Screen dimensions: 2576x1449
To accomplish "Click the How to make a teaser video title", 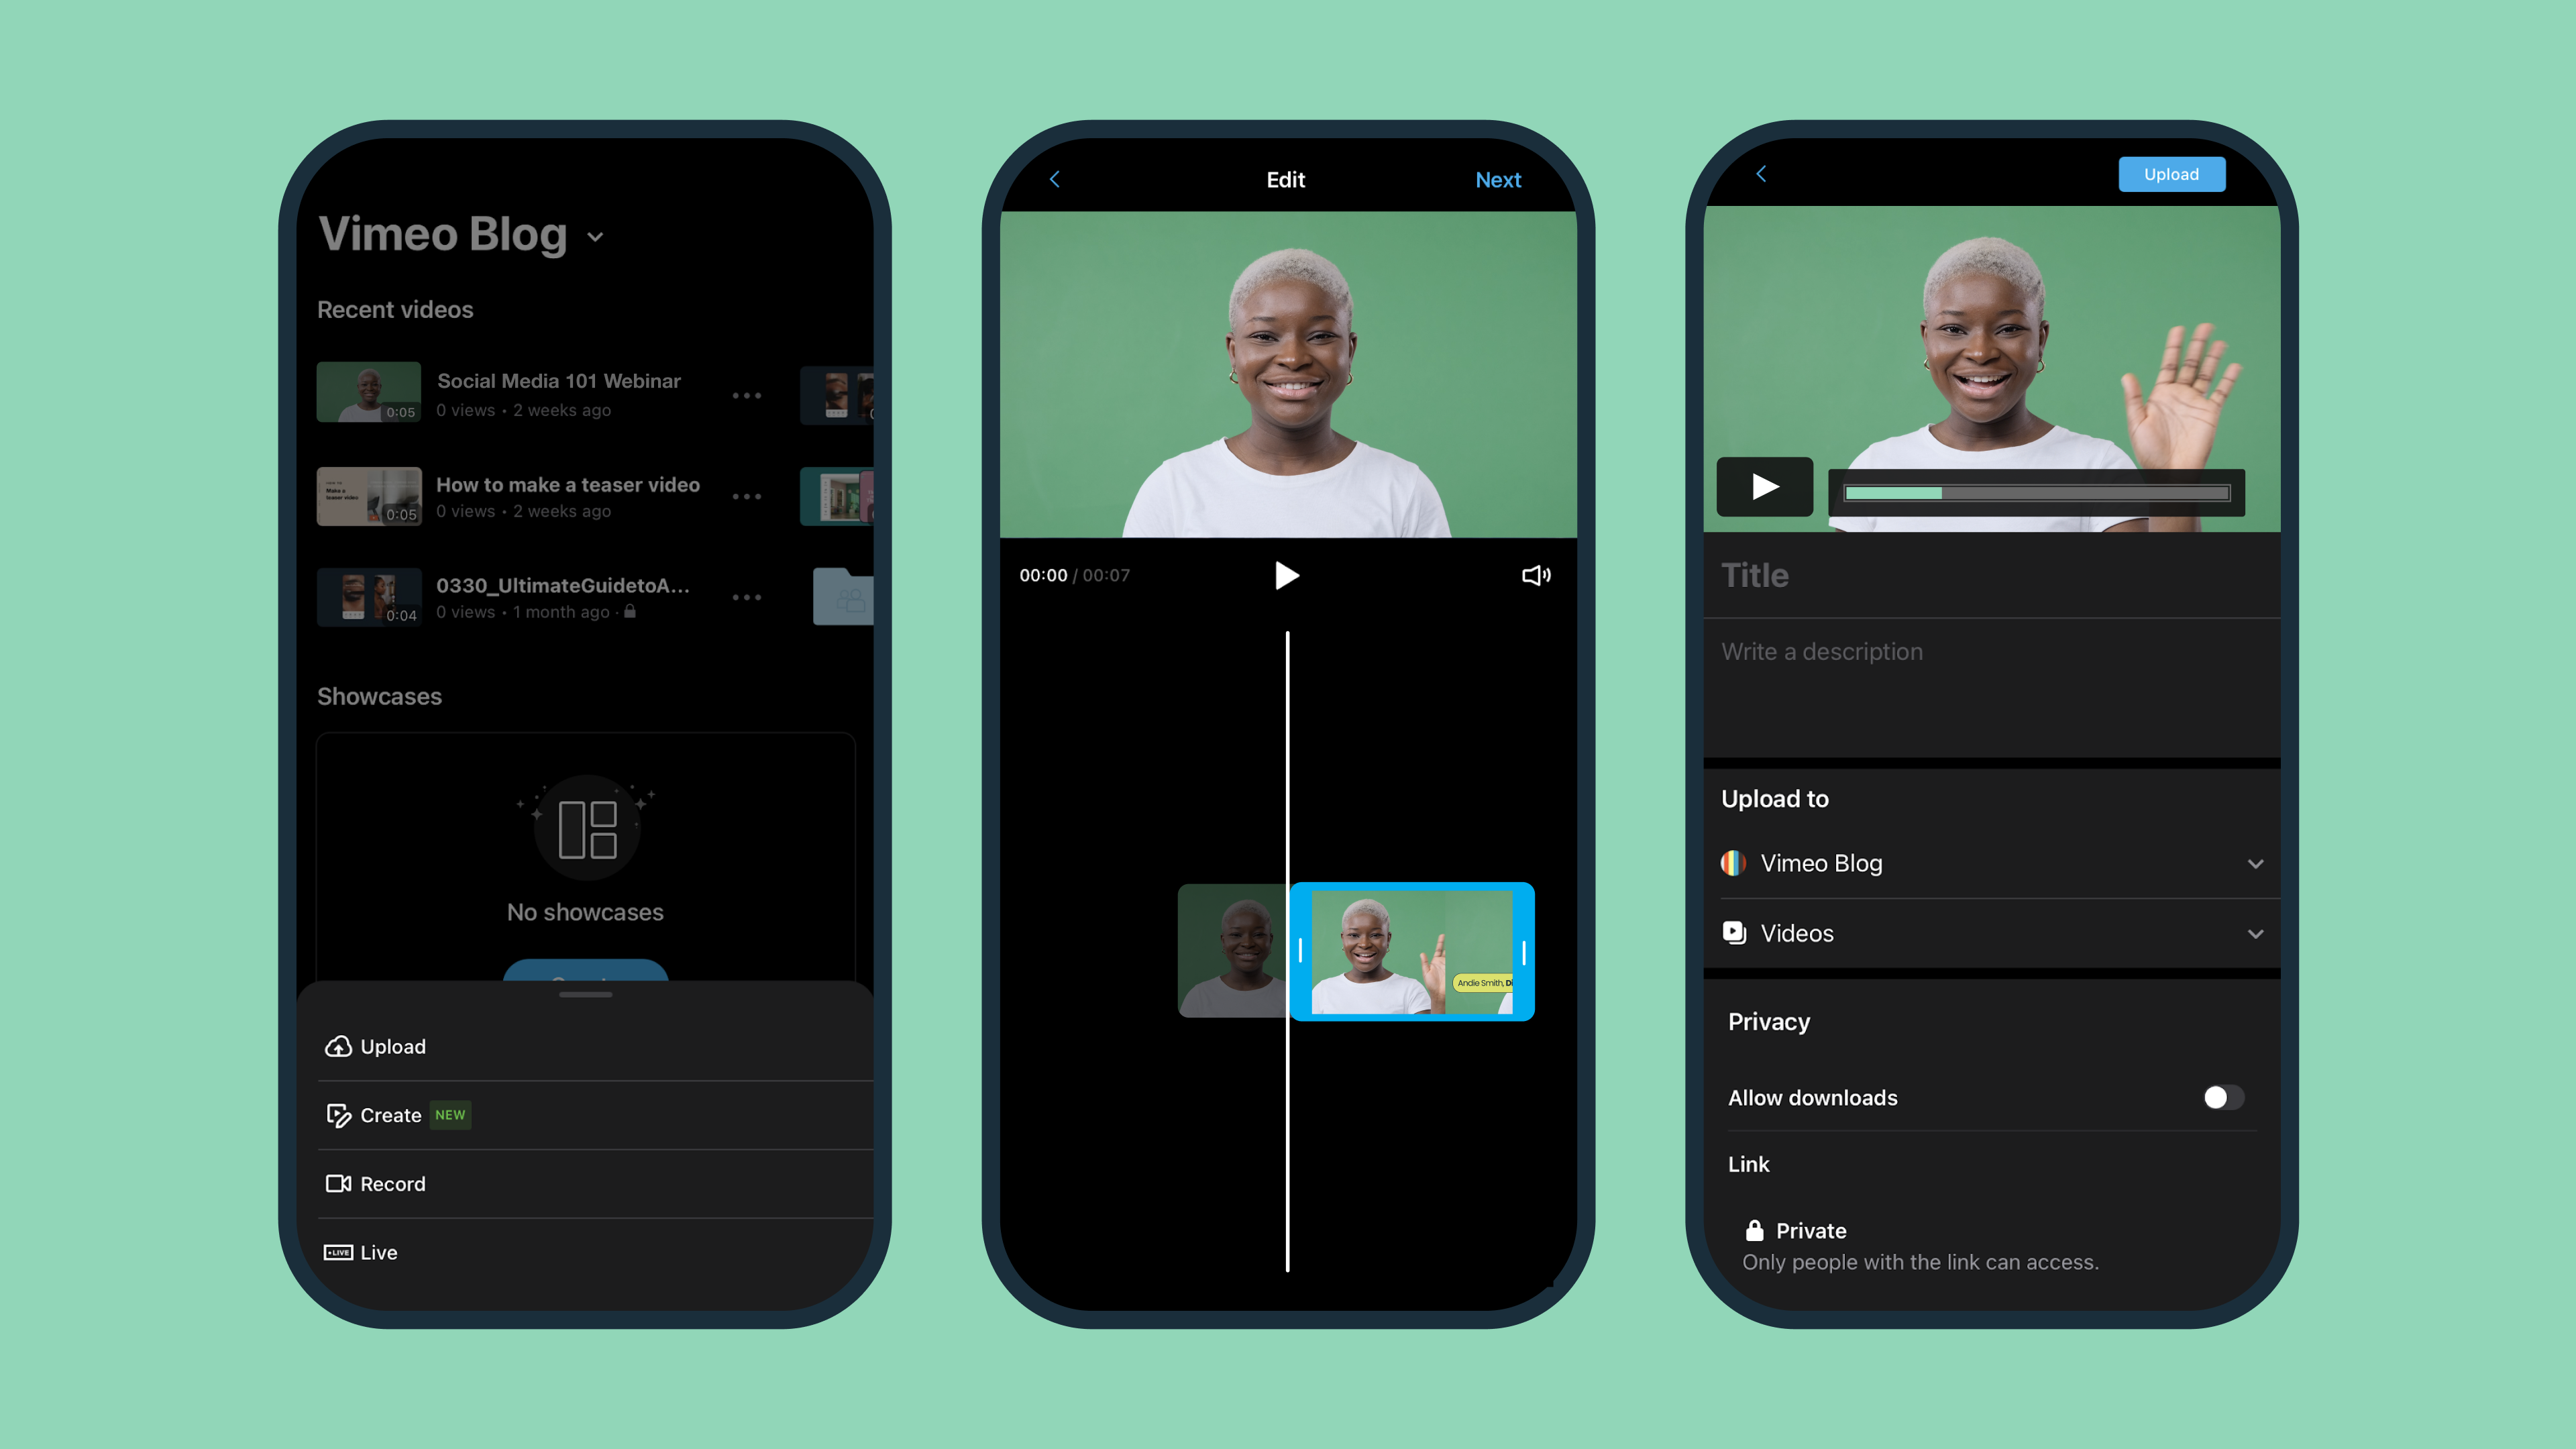I will (568, 485).
